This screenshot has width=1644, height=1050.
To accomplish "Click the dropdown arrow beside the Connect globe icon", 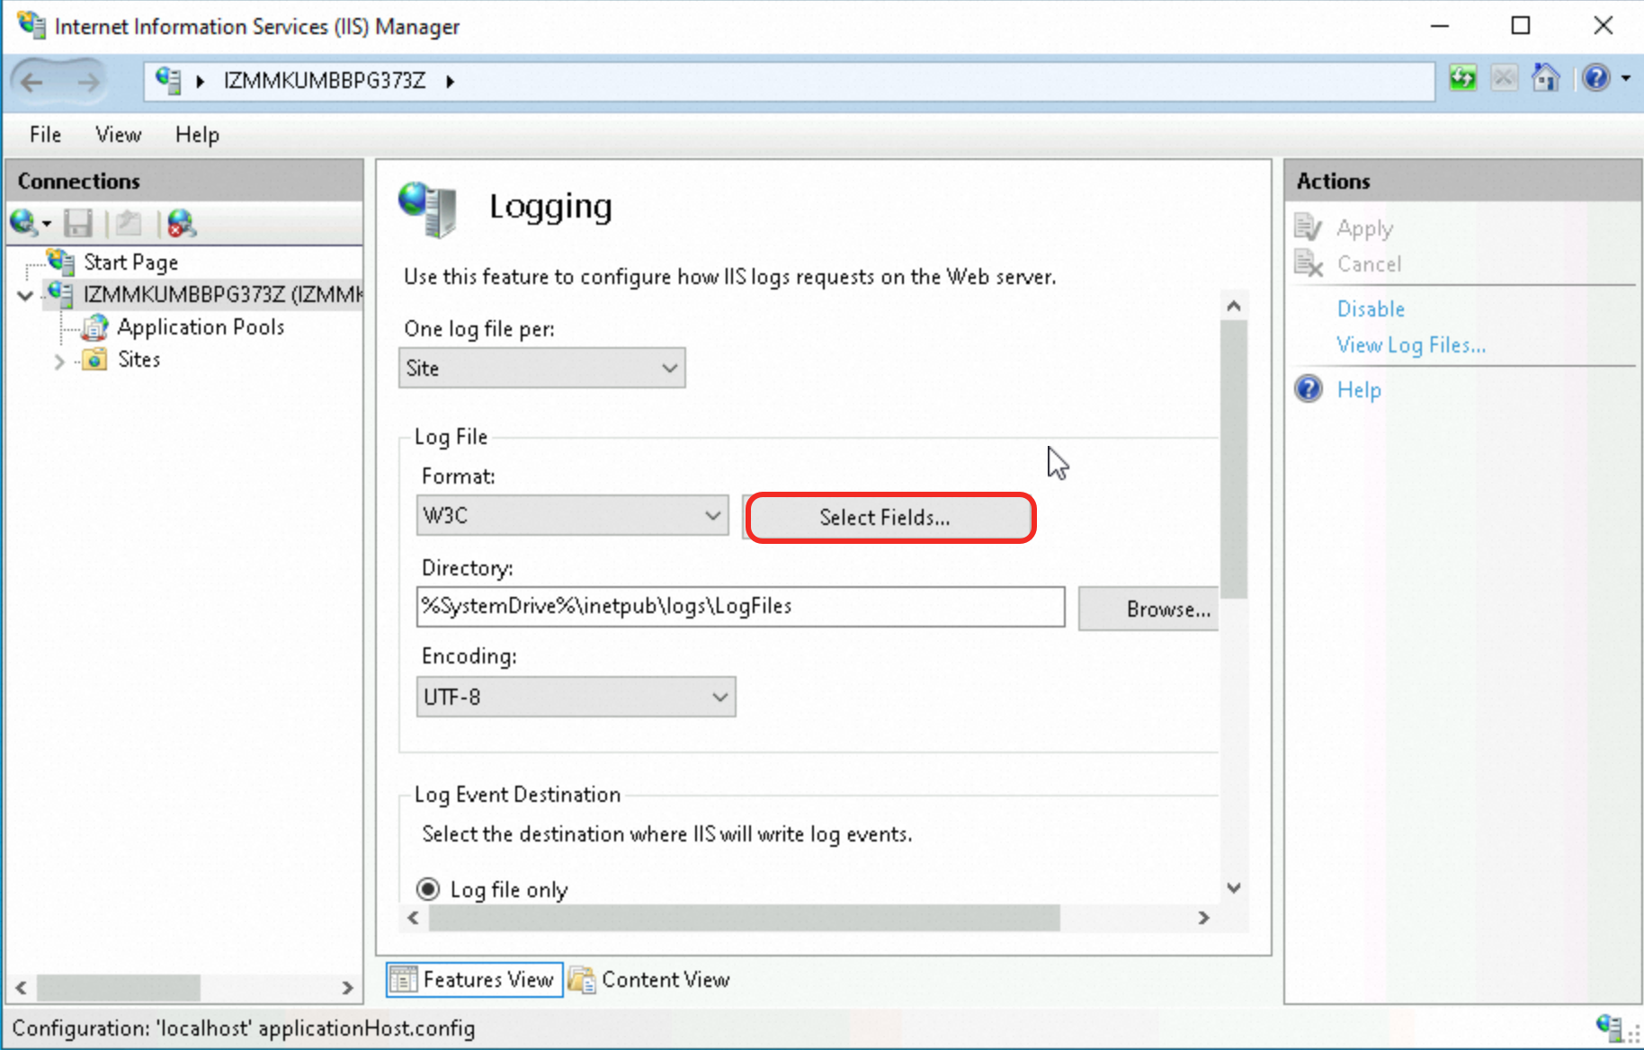I will coord(47,224).
